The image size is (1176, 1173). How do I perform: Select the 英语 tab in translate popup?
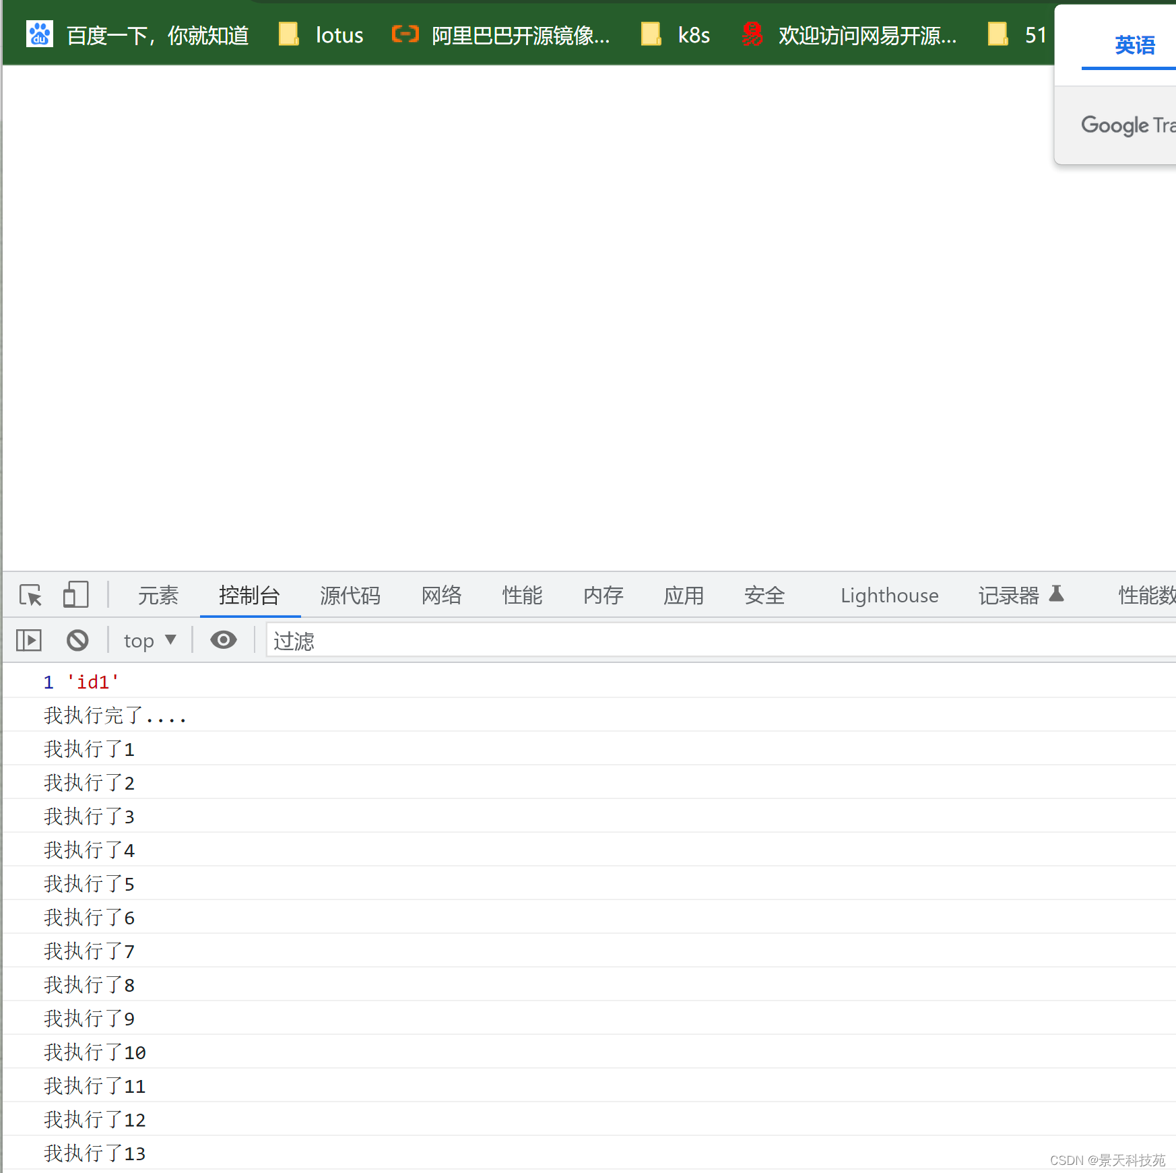(1134, 45)
